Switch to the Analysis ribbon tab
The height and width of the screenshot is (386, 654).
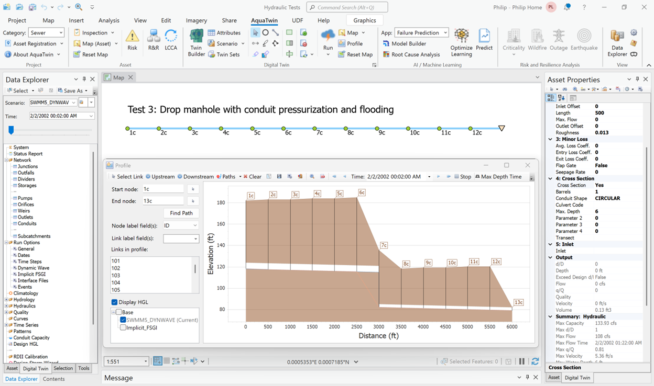[109, 20]
